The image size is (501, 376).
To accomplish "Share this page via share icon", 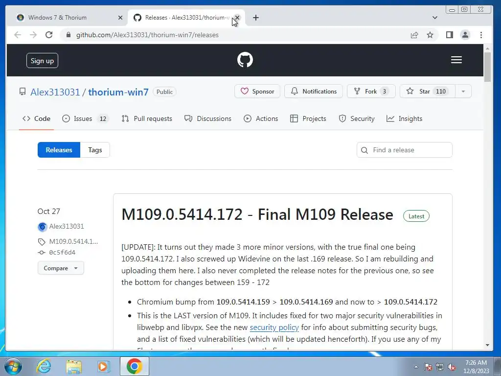I will point(414,35).
